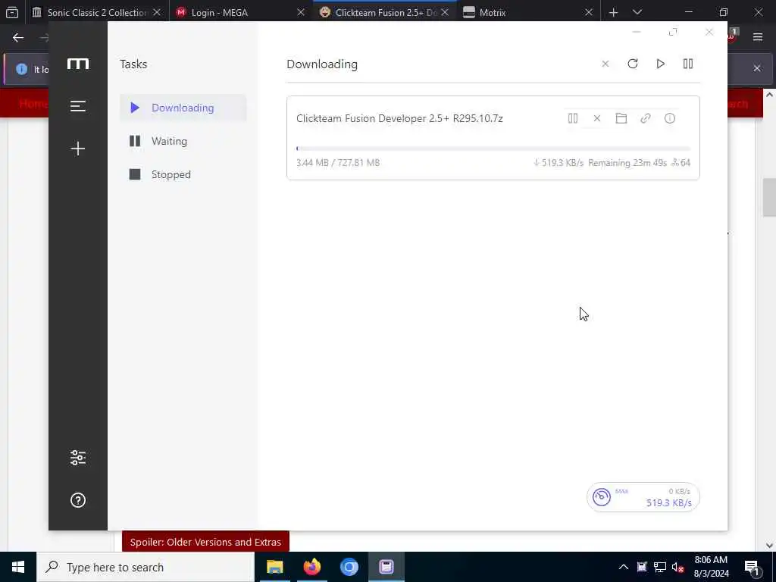Dismiss the browser notification bar
Screen dimensions: 776x582
point(757,68)
